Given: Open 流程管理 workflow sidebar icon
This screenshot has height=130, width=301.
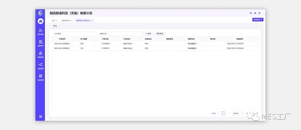Looking at the screenshot, I should (40, 64).
